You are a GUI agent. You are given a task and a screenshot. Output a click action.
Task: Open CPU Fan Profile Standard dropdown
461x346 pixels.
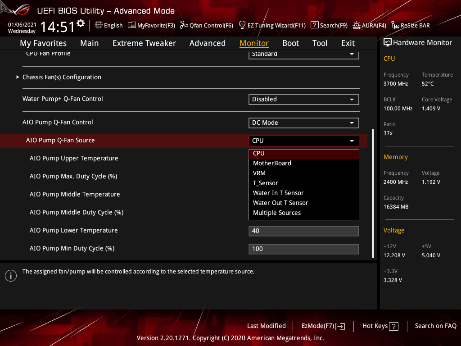[x=304, y=55]
